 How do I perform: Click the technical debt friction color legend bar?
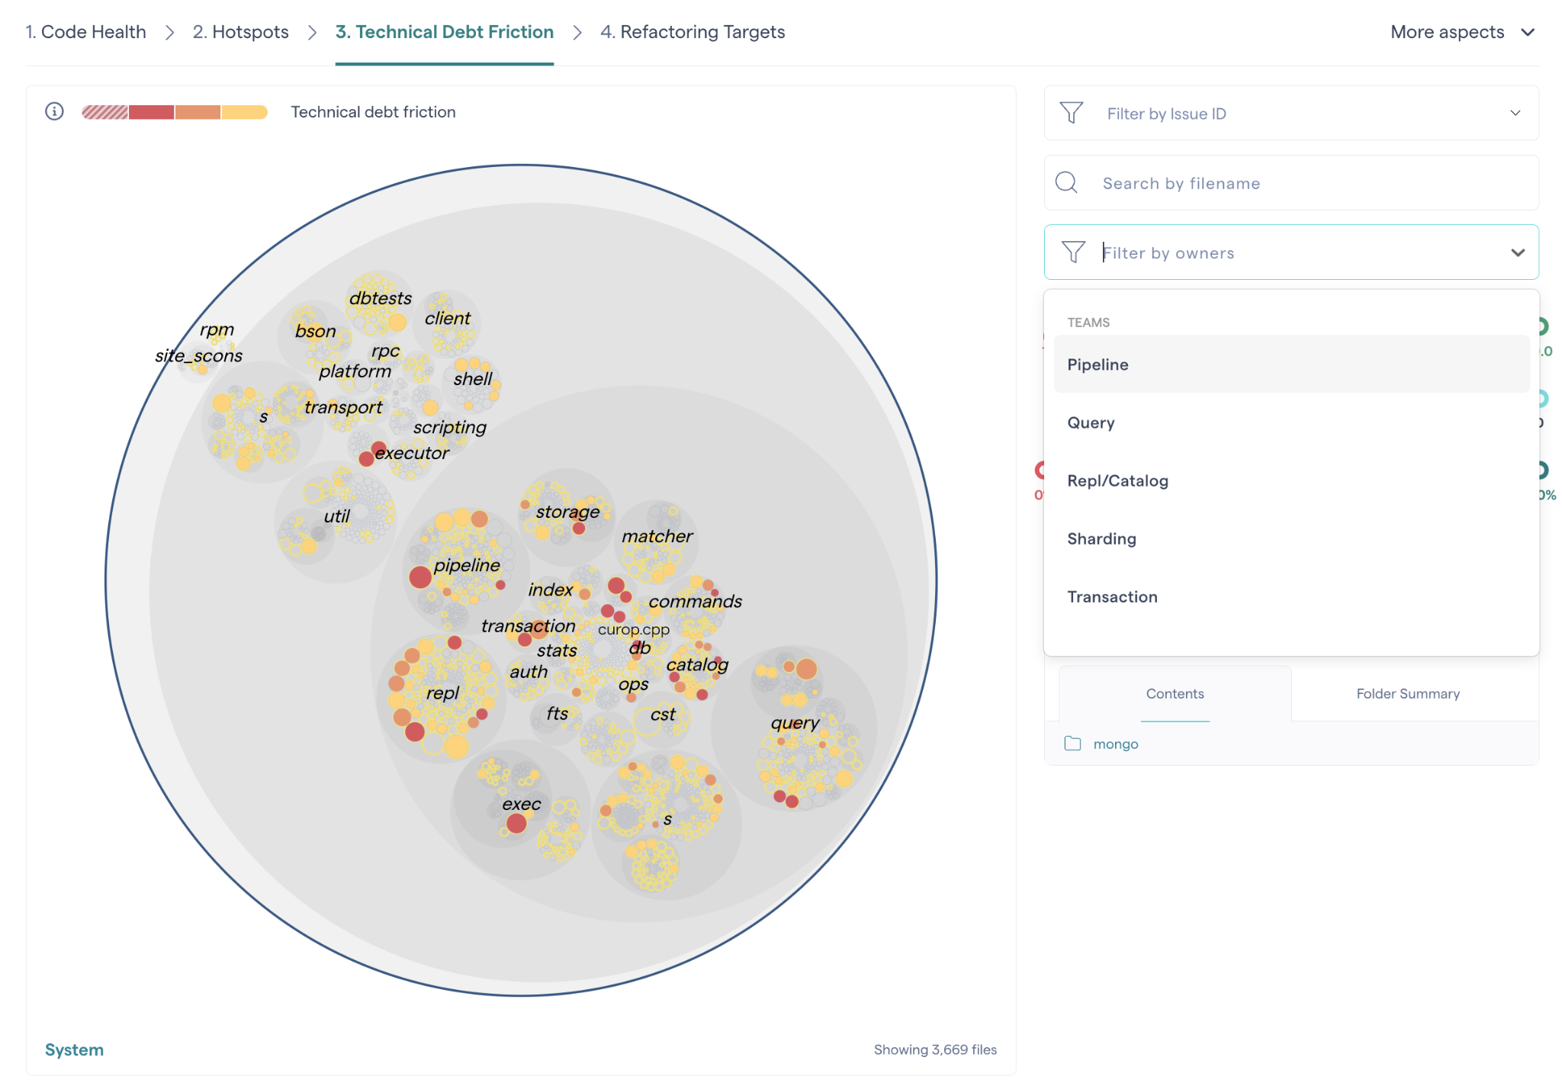[x=174, y=111]
